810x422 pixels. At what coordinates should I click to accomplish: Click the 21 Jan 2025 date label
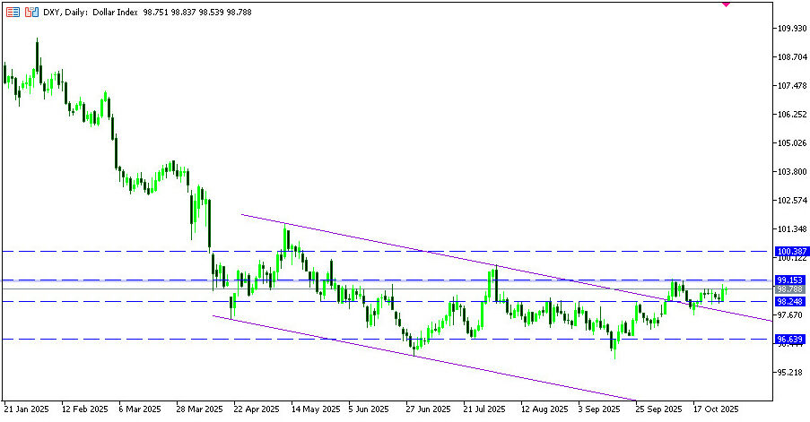[x=26, y=409]
